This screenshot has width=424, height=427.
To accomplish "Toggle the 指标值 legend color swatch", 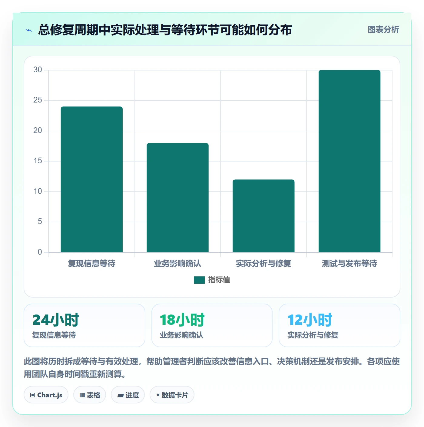I will tap(199, 280).
